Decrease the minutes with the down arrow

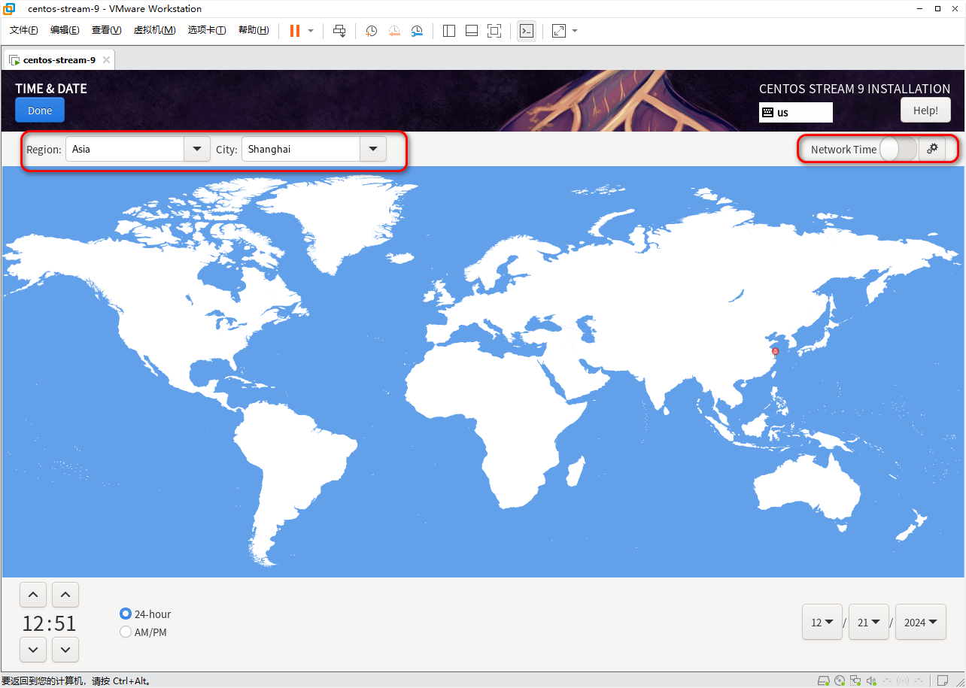point(65,650)
